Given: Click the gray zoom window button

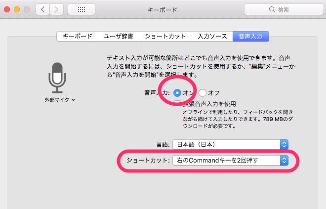Looking at the screenshot, I should (x=27, y=9).
